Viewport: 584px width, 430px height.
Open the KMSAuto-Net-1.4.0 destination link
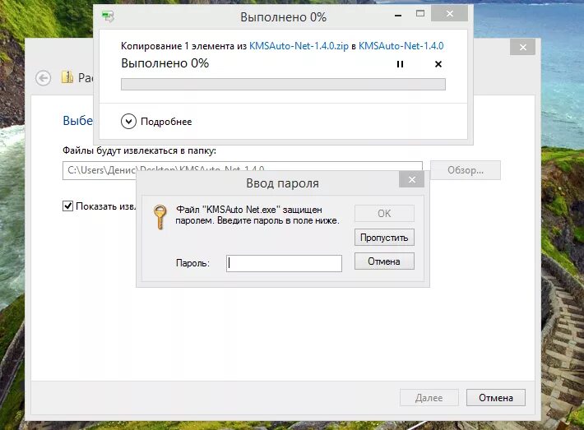(x=401, y=46)
